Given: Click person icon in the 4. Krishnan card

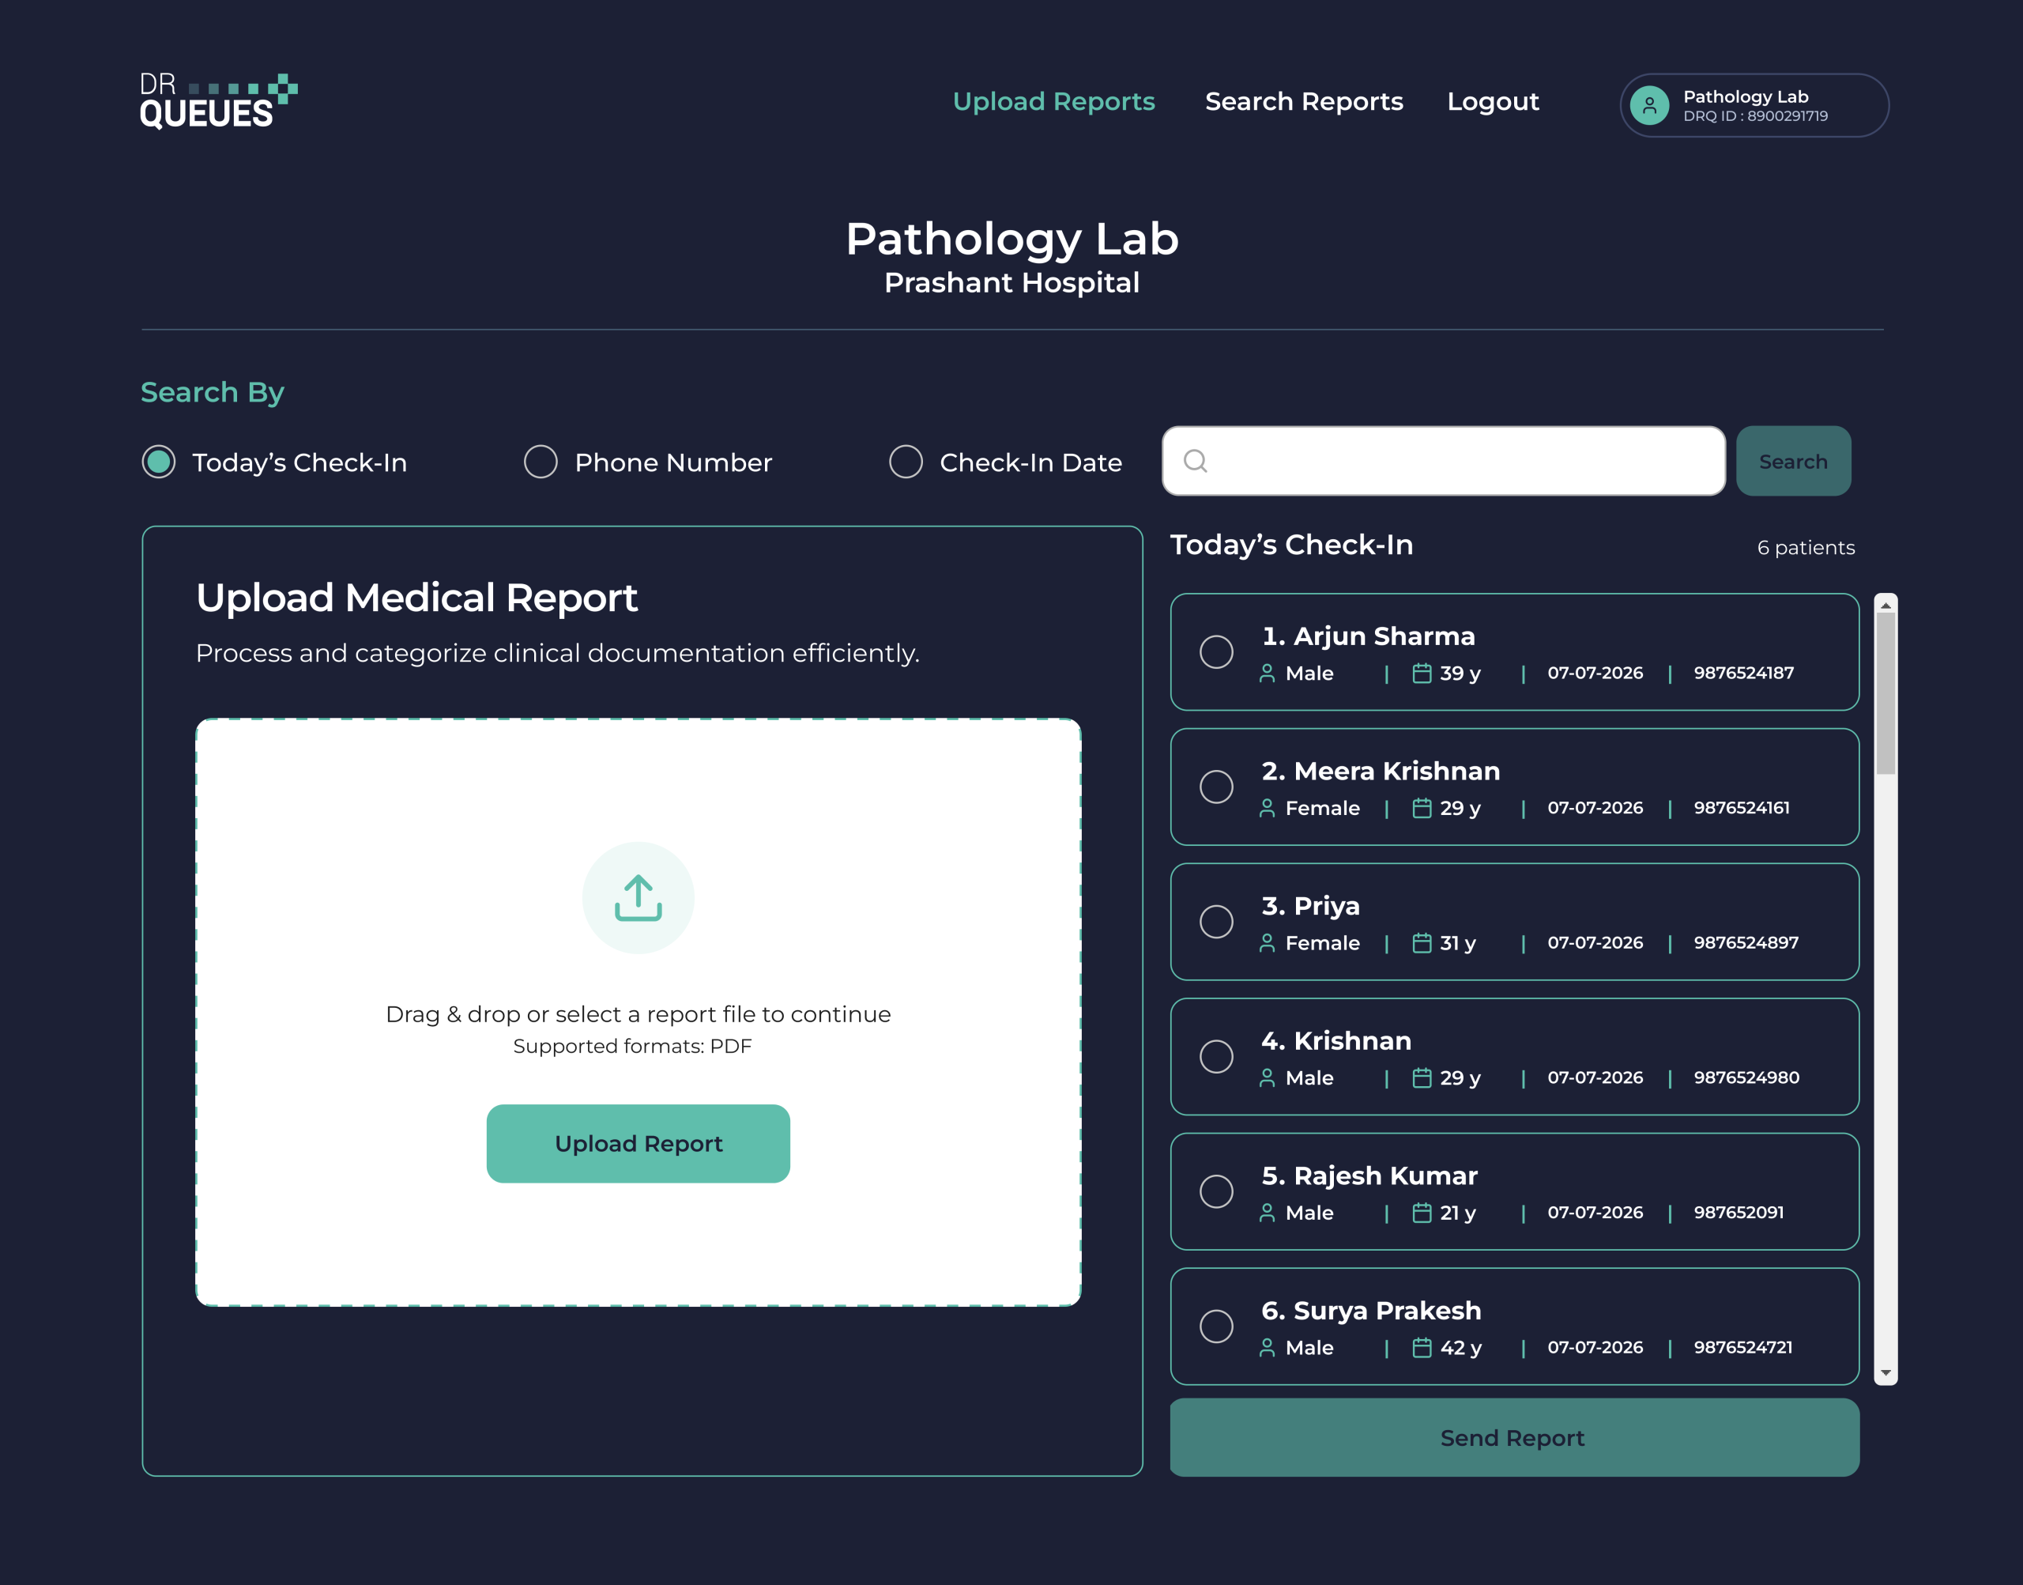Looking at the screenshot, I should 1267,1078.
